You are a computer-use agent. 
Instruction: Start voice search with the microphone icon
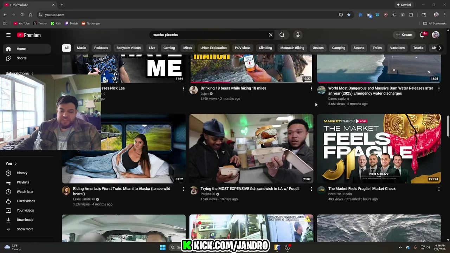pos(298,35)
